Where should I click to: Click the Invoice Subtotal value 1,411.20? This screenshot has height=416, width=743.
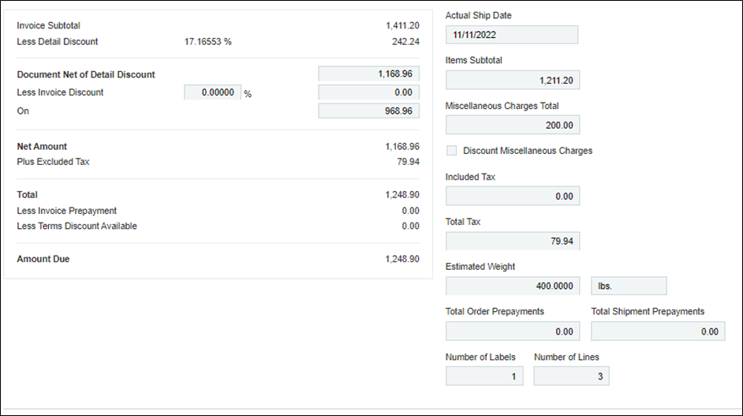[402, 26]
